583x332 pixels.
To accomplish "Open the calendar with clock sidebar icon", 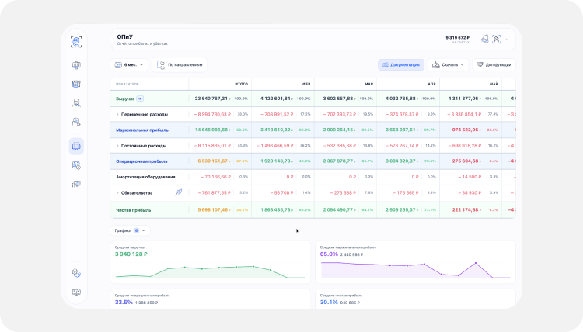I will click(x=76, y=165).
